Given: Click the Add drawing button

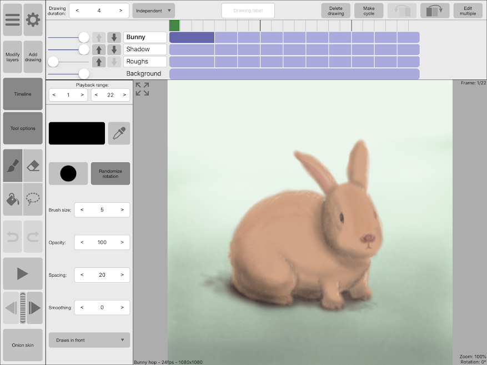Looking at the screenshot, I should (x=33, y=57).
